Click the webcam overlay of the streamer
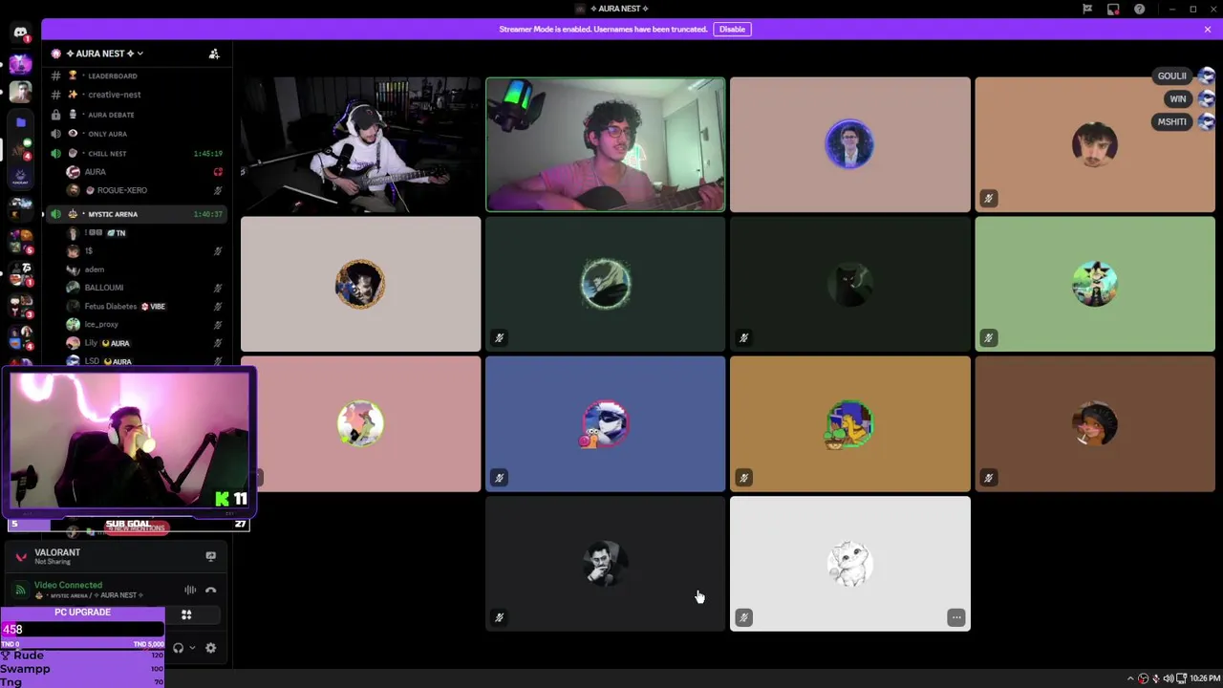 coord(130,441)
